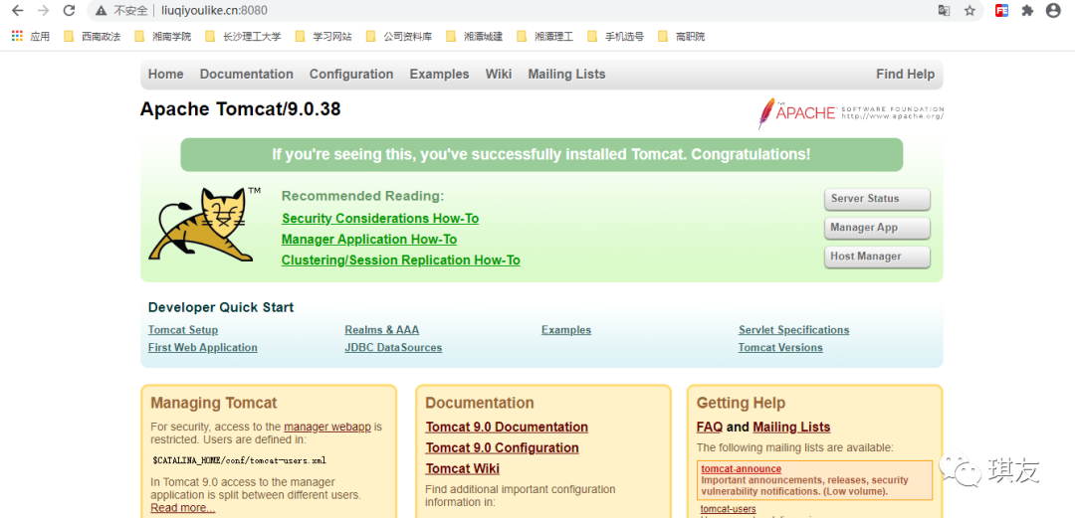The height and width of the screenshot is (518, 1075).
Task: Open the Tomcat Wiki link
Action: (463, 468)
